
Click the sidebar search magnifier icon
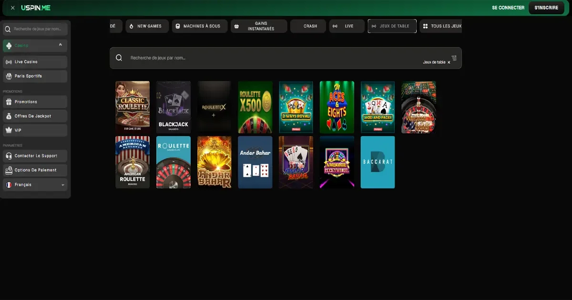[8, 29]
